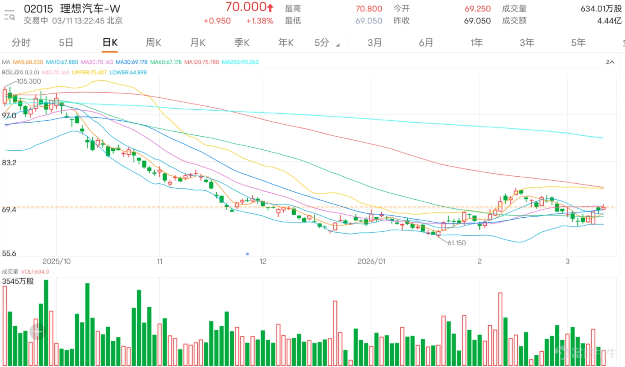
Task: Switch to 年K tab
Action: click(286, 43)
